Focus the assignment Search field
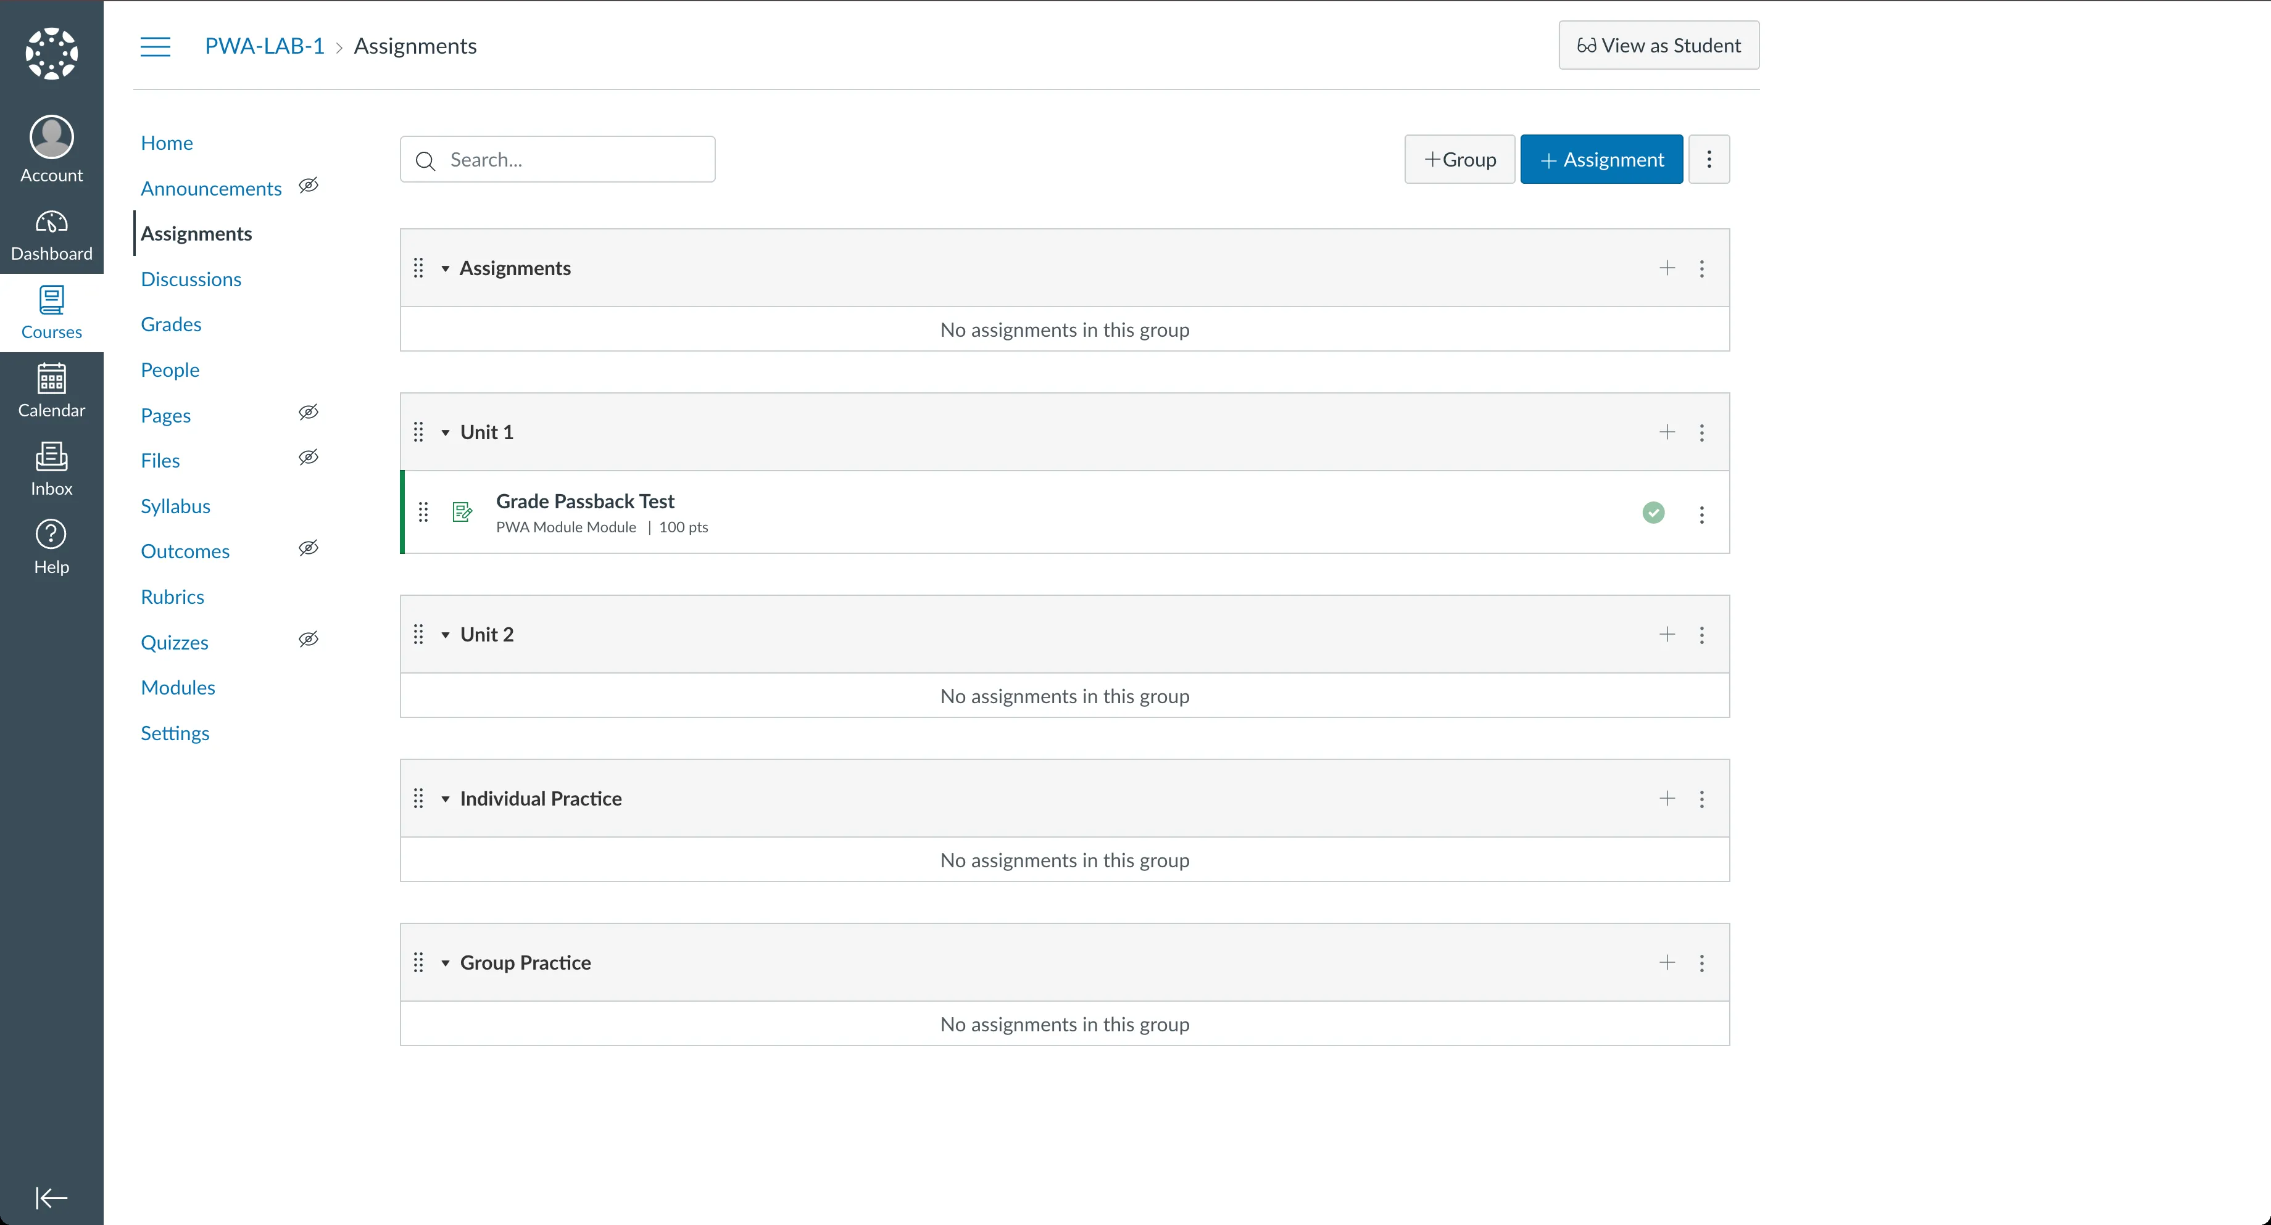Screen dimensions: 2271x1225 (557, 160)
